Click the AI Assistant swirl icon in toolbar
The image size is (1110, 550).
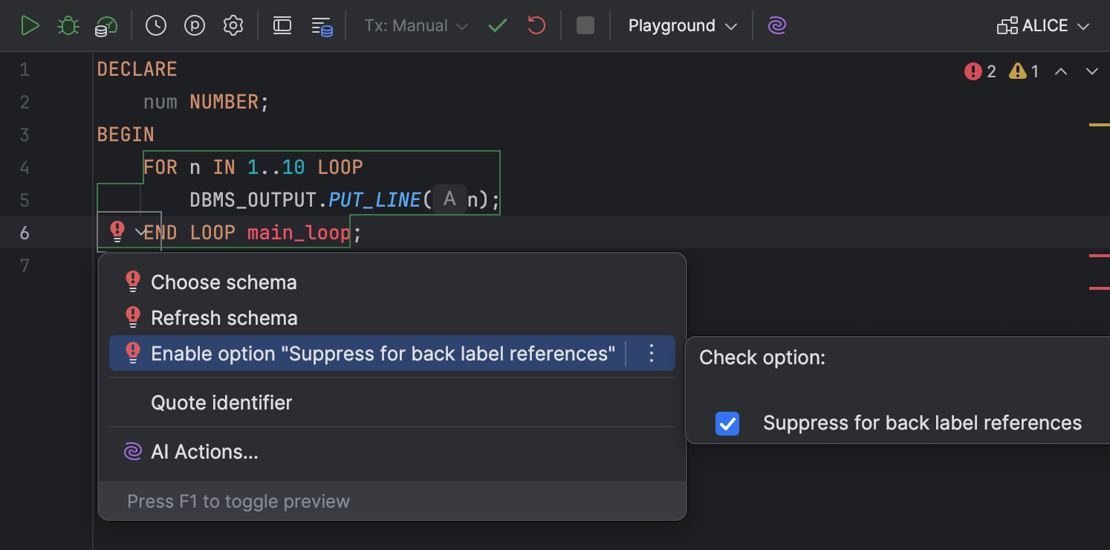pos(777,25)
